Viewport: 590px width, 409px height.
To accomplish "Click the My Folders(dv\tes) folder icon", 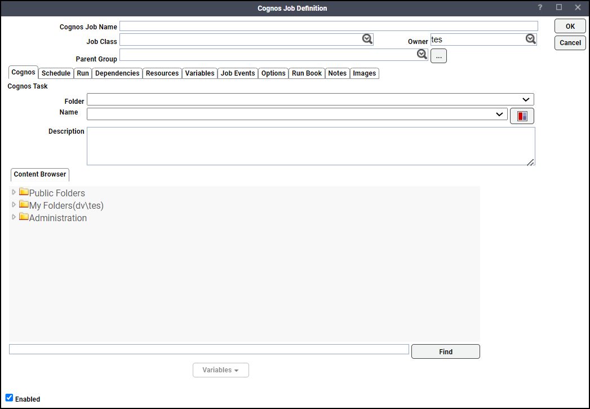I will pos(24,204).
